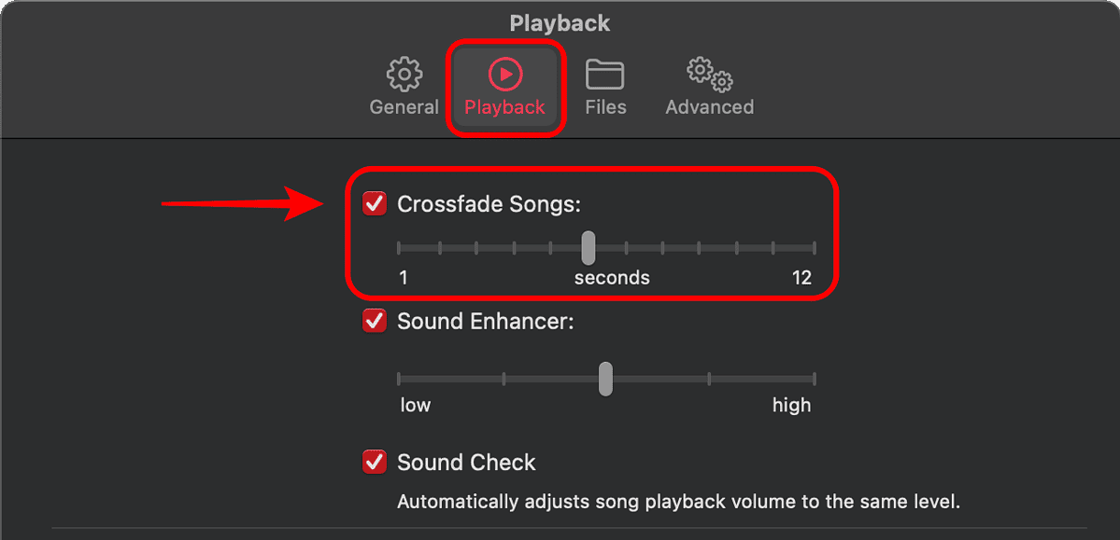Disable the Sound Enhancer checkbox

click(x=374, y=321)
